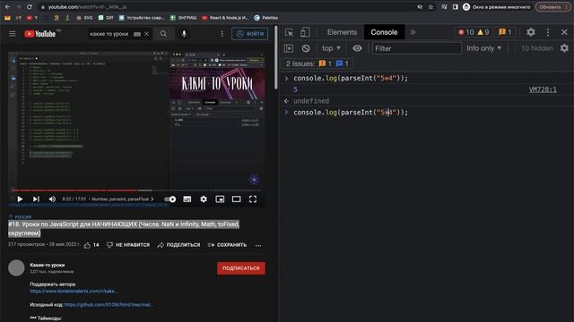Image resolution: width=574 pixels, height=322 pixels.
Task: Like the video
Action: 91,245
